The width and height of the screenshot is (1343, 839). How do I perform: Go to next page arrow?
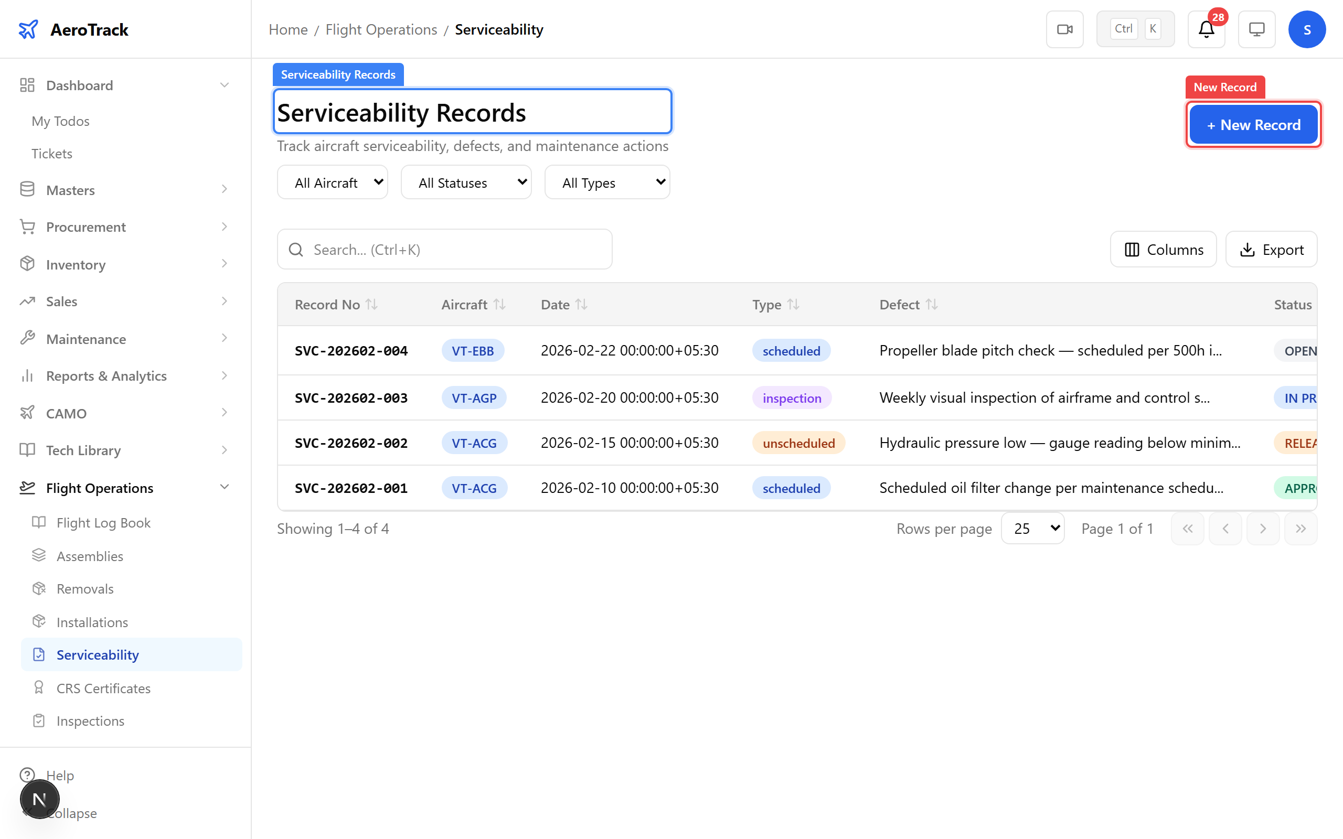(x=1263, y=529)
